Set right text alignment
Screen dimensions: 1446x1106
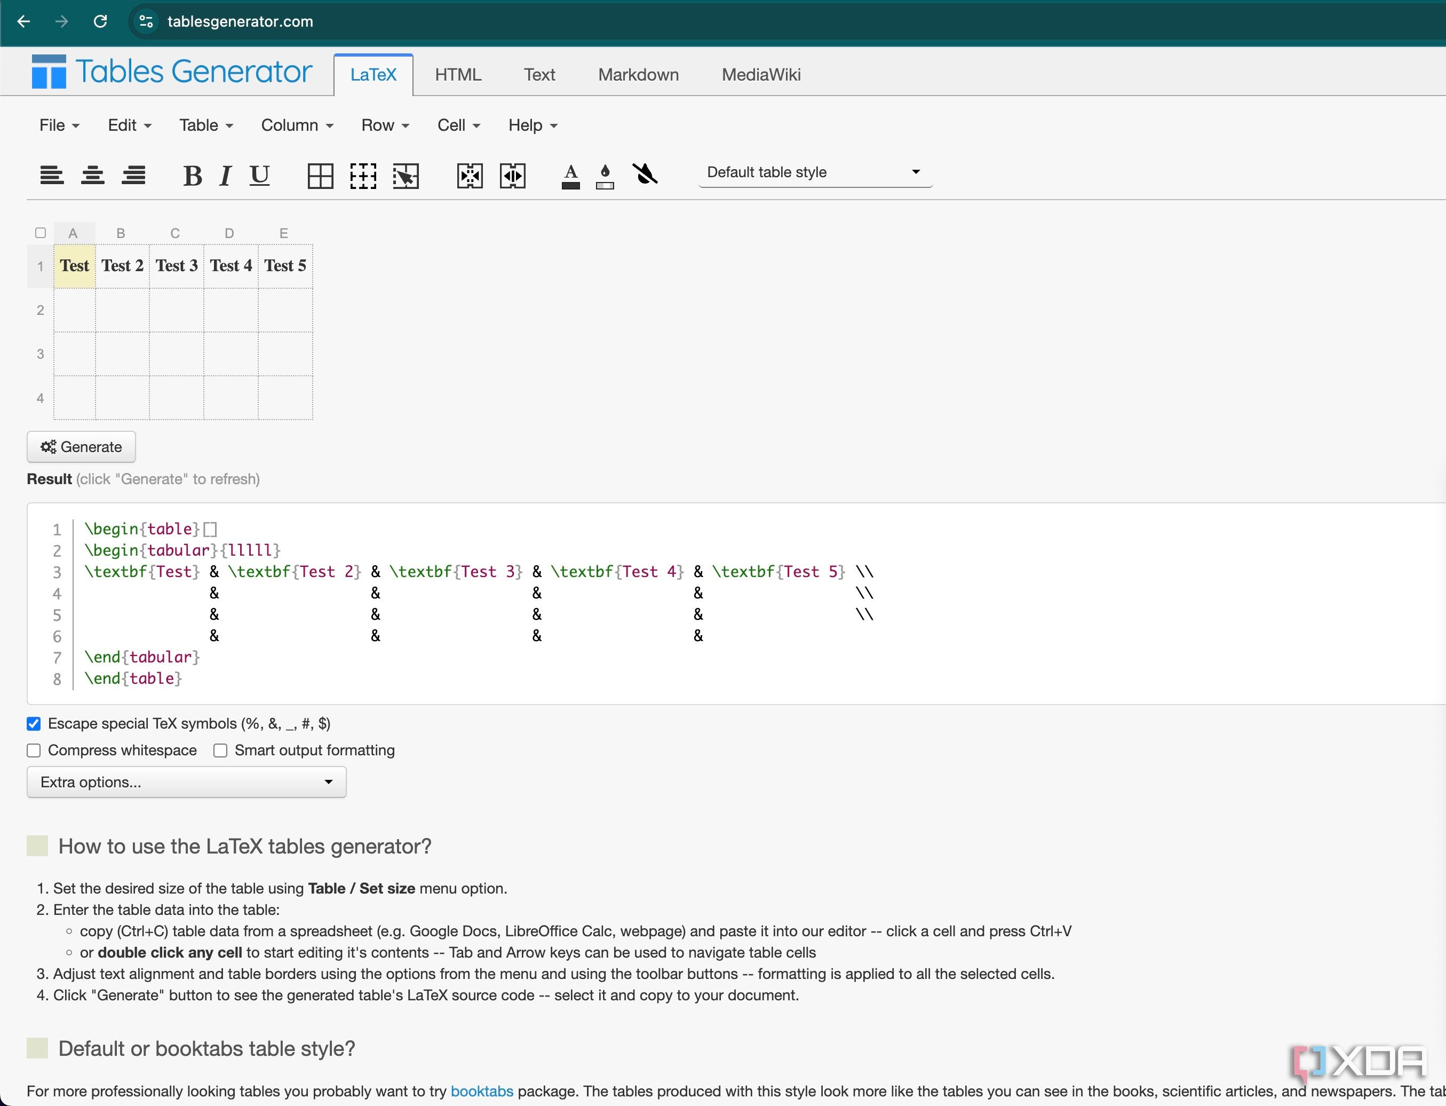pyautogui.click(x=133, y=175)
